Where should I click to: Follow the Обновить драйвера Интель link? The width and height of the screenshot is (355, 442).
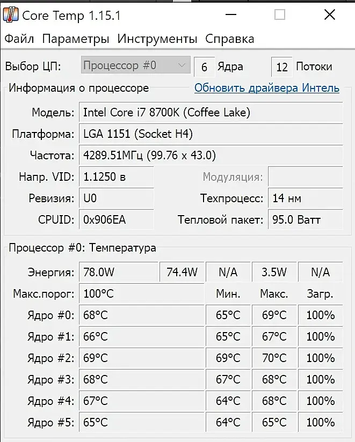click(267, 88)
